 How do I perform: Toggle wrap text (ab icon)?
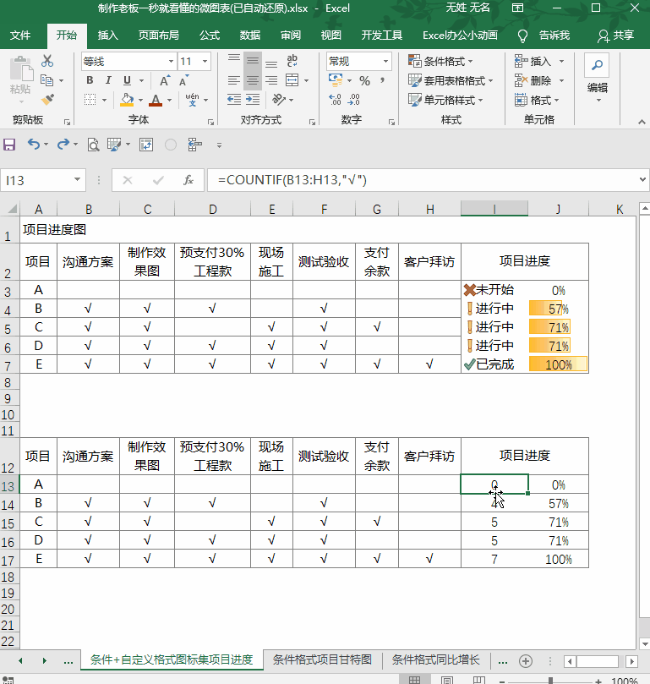(x=292, y=61)
